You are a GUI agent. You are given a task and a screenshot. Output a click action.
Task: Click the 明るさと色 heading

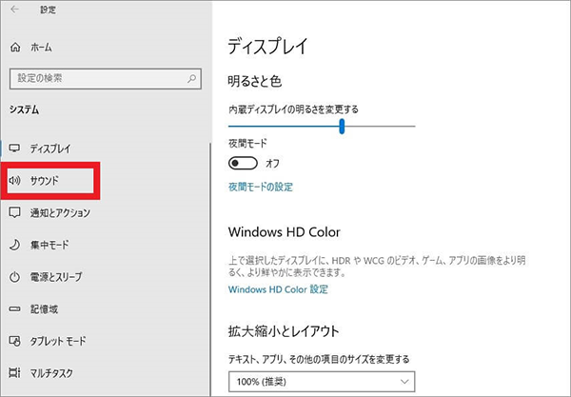[254, 81]
